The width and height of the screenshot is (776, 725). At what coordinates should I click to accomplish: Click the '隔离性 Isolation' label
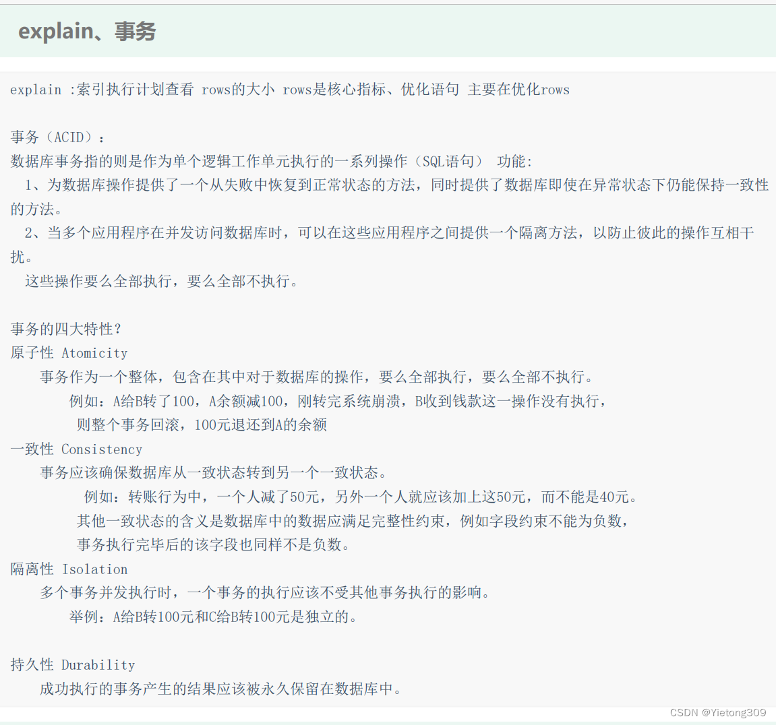pos(69,569)
